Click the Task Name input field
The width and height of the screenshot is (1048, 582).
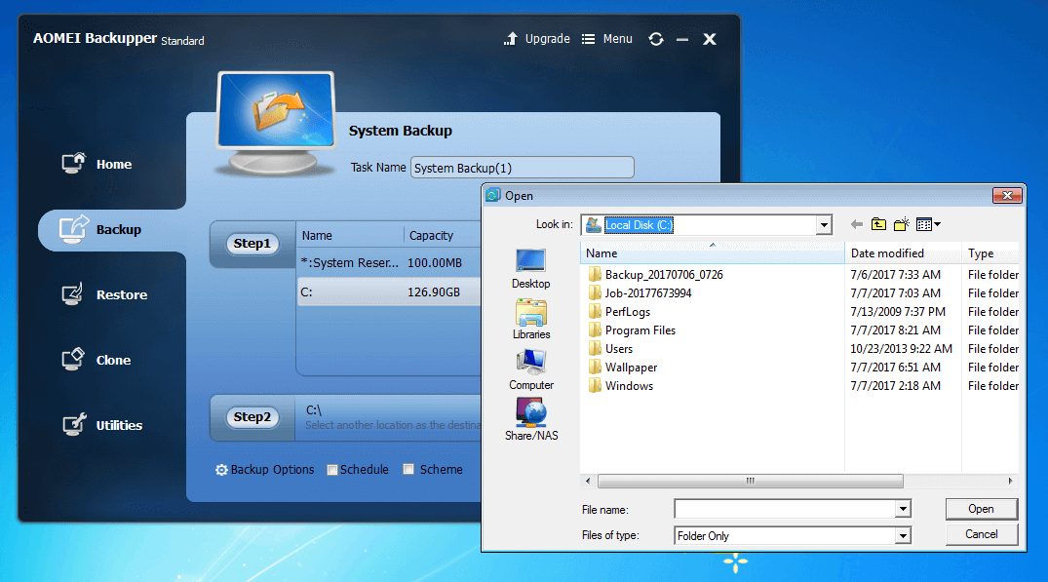point(522,168)
